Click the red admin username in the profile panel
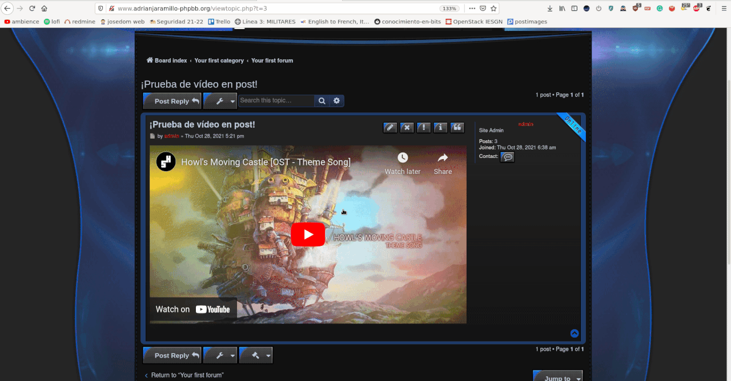This screenshot has width=731, height=381. pos(525,124)
